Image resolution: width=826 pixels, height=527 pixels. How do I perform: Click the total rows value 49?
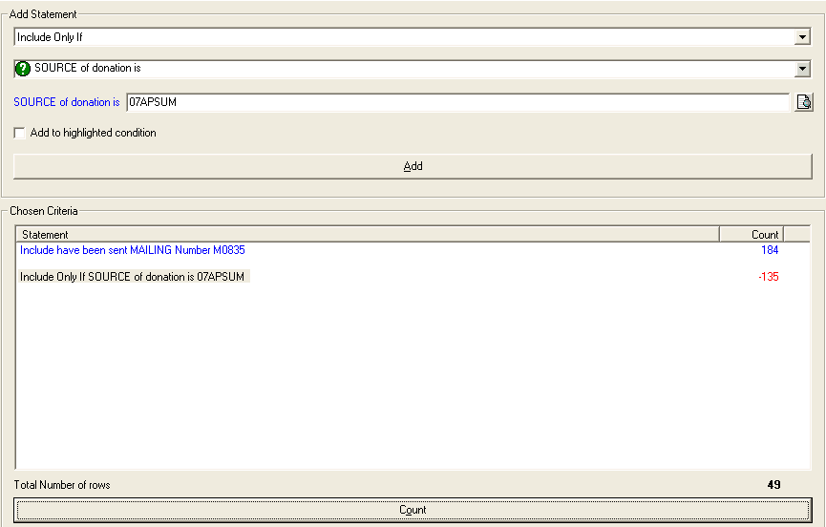[773, 485]
